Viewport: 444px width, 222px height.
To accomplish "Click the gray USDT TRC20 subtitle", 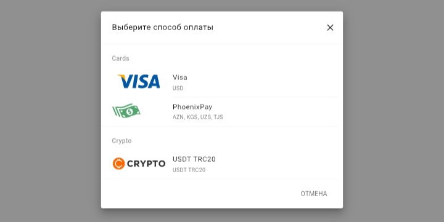I will (x=189, y=170).
